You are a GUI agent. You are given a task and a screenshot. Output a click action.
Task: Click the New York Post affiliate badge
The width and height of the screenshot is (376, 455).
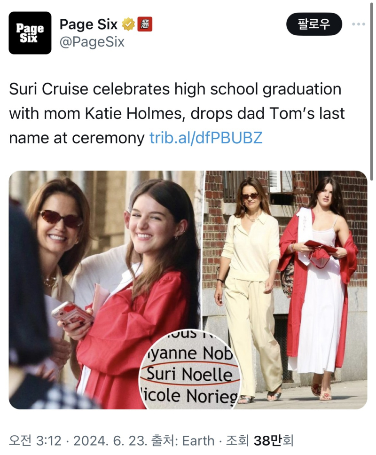coord(145,24)
